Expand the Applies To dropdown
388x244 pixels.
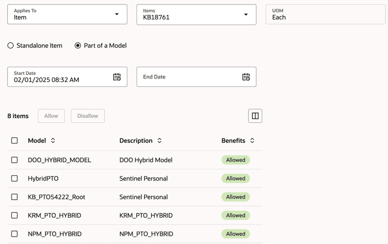[116, 14]
